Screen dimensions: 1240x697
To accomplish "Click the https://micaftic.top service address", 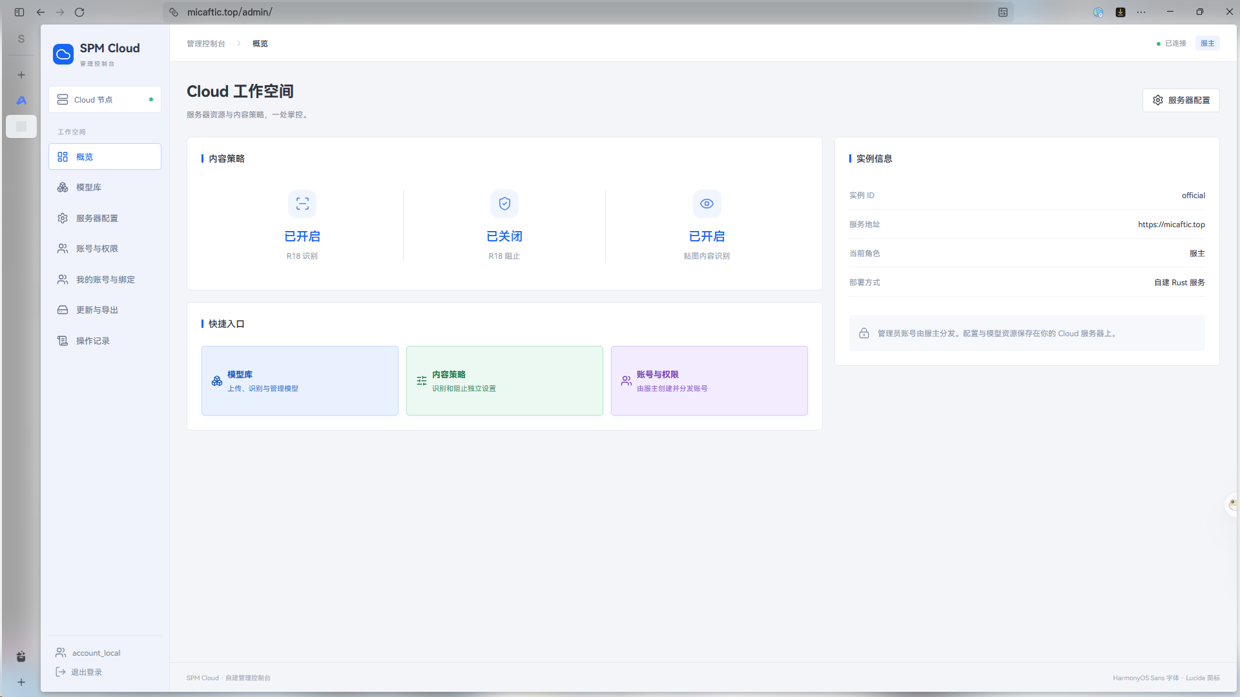I will click(1171, 225).
